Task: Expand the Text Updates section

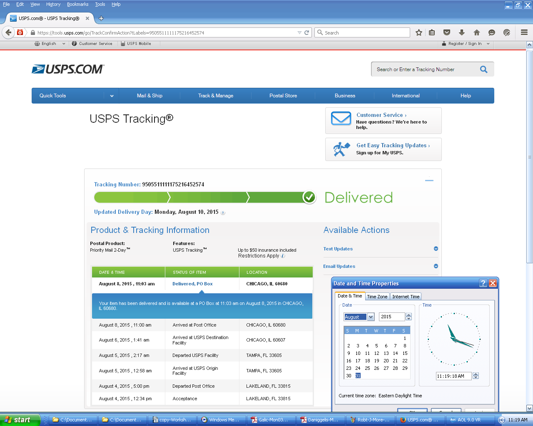Action: (436, 249)
